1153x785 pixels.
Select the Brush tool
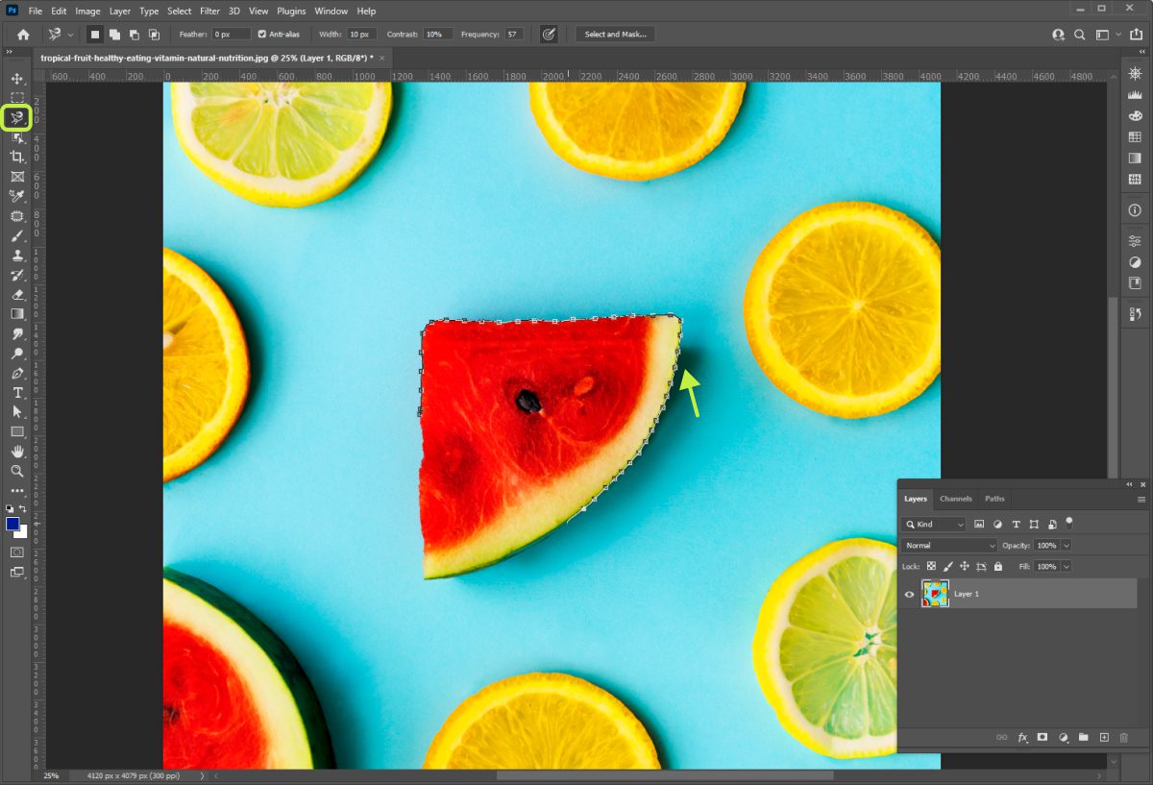[x=17, y=235]
